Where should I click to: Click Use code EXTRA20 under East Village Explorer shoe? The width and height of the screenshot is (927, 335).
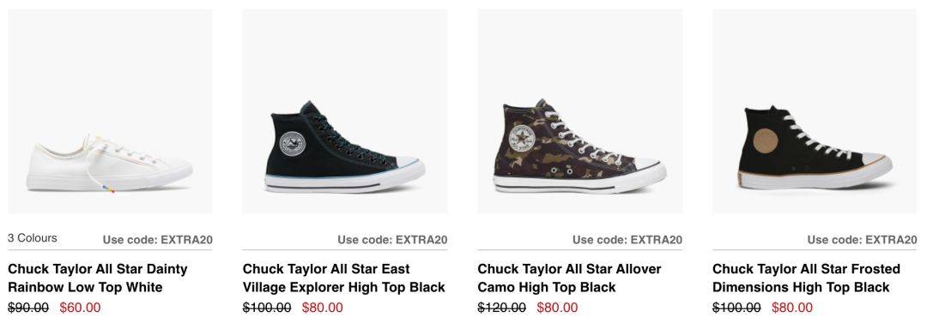[x=392, y=240]
